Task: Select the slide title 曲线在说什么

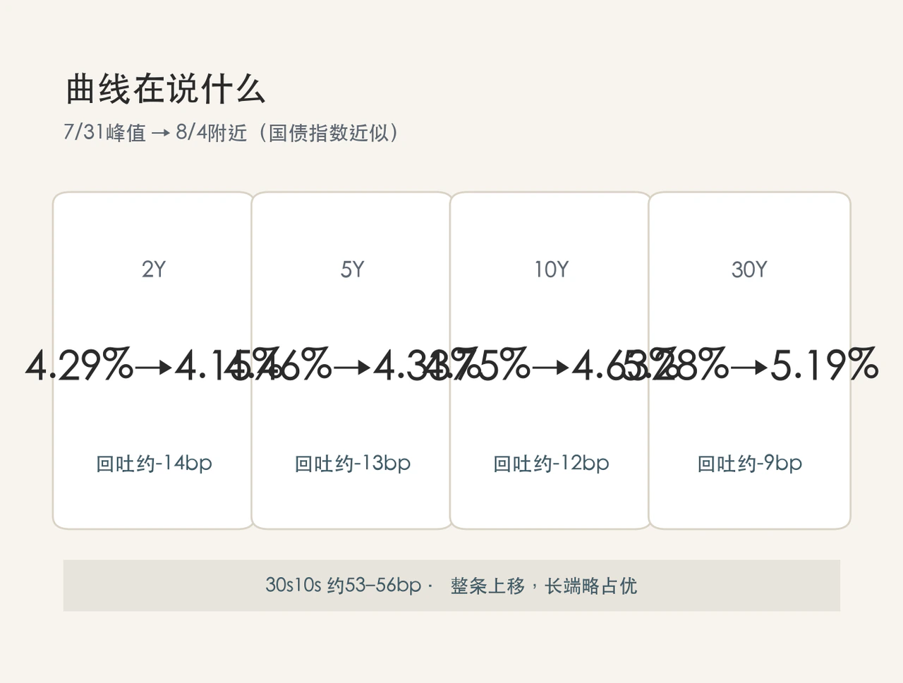Action: tap(165, 89)
